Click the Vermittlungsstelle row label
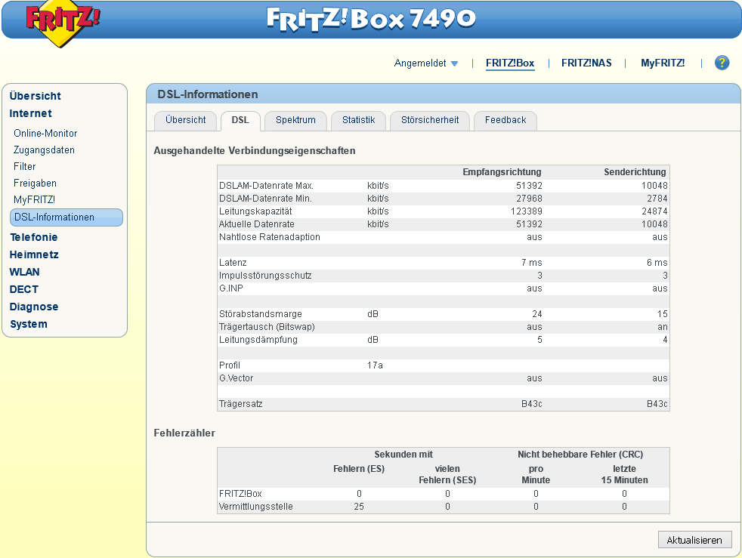 tap(255, 507)
